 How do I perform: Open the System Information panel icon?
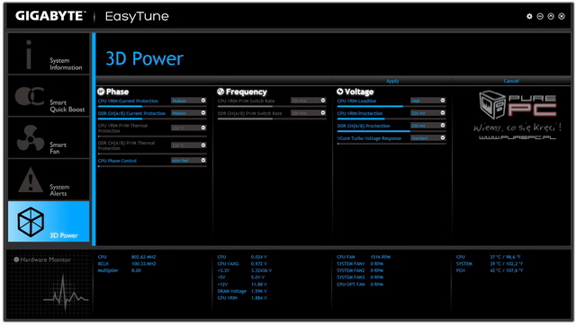click(29, 54)
